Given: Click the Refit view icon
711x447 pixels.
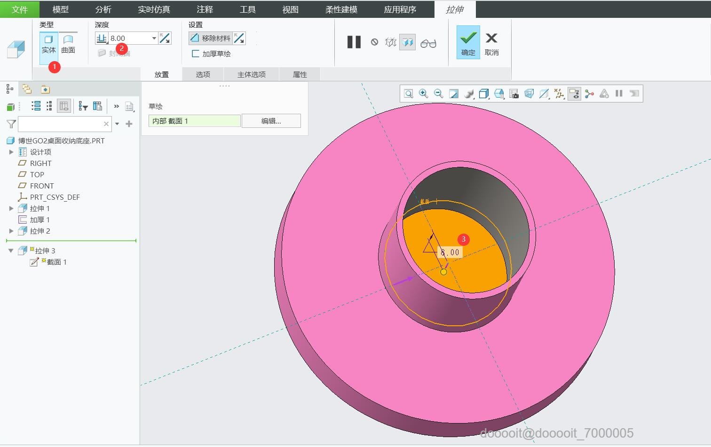Looking at the screenshot, I should click(408, 94).
